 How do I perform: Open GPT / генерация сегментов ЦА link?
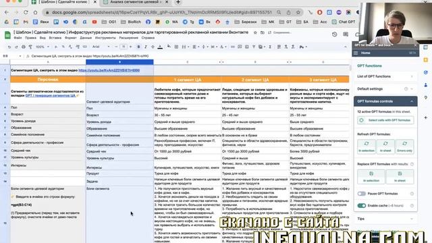(x=51, y=96)
